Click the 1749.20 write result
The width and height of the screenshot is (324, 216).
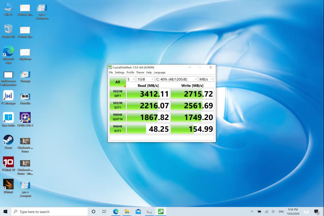pyautogui.click(x=192, y=117)
